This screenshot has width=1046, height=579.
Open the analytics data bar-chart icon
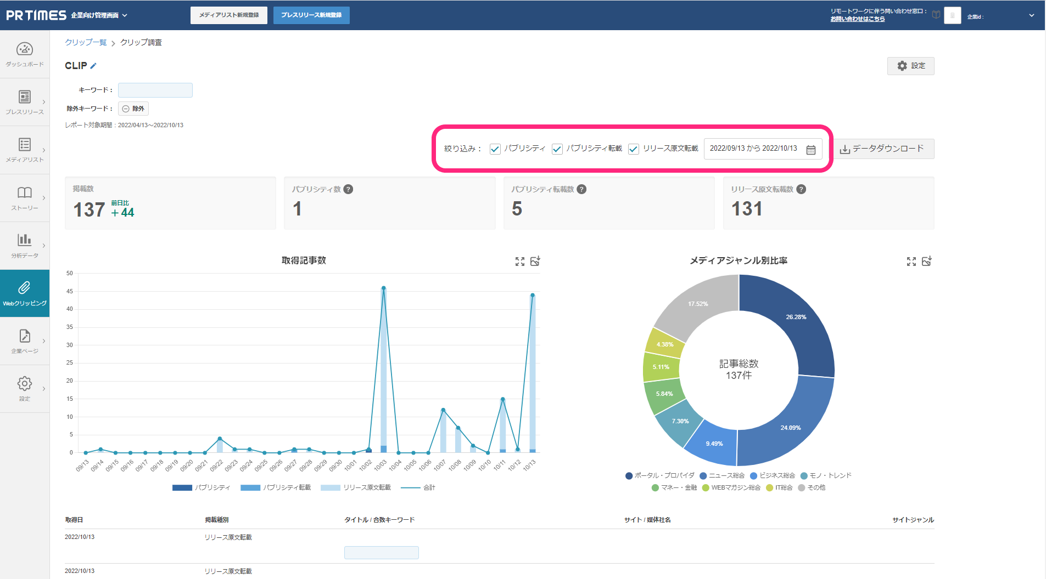click(x=25, y=240)
